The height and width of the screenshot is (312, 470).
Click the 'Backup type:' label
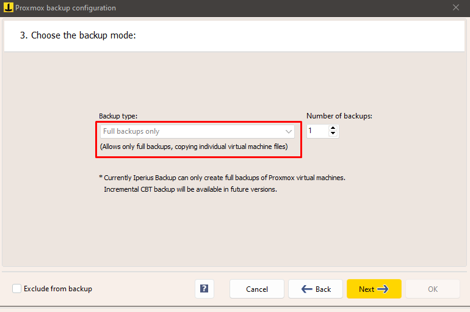pos(118,116)
